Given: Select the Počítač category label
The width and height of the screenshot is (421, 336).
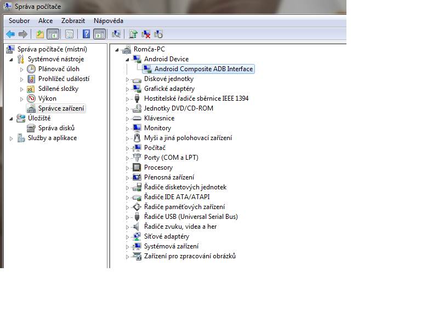Looking at the screenshot, I should tap(155, 148).
